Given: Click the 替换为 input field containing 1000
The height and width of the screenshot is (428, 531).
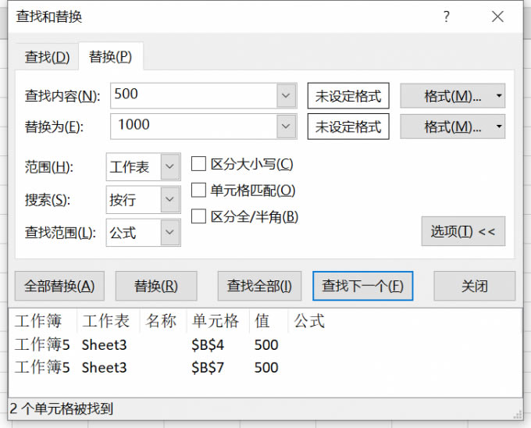Looking at the screenshot, I should click(194, 126).
